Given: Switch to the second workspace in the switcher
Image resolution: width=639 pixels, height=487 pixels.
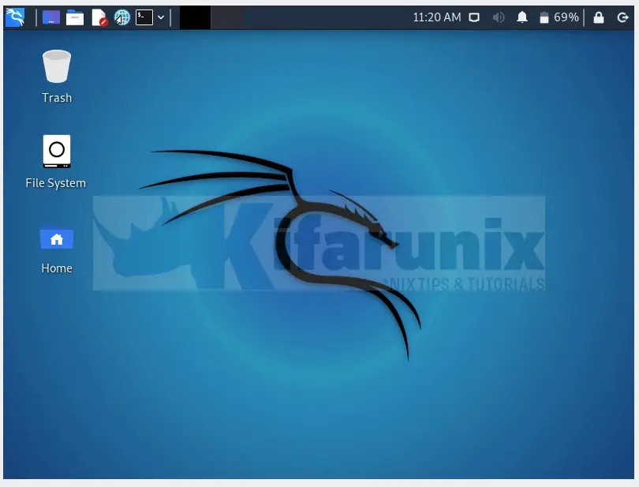Looking at the screenshot, I should click(226, 17).
